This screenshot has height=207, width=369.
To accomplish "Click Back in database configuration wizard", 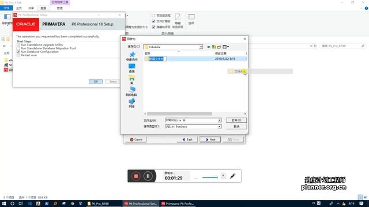I will [x=187, y=139].
